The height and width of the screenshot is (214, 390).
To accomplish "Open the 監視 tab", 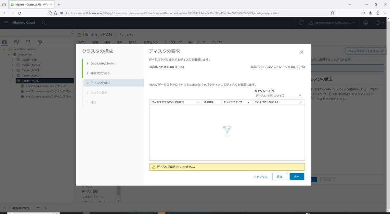I will tap(95, 42).
